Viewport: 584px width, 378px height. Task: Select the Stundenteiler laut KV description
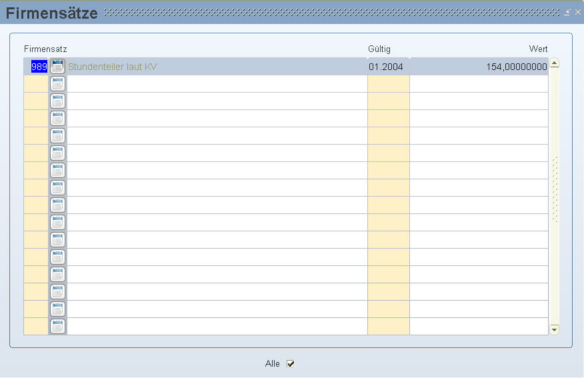113,67
